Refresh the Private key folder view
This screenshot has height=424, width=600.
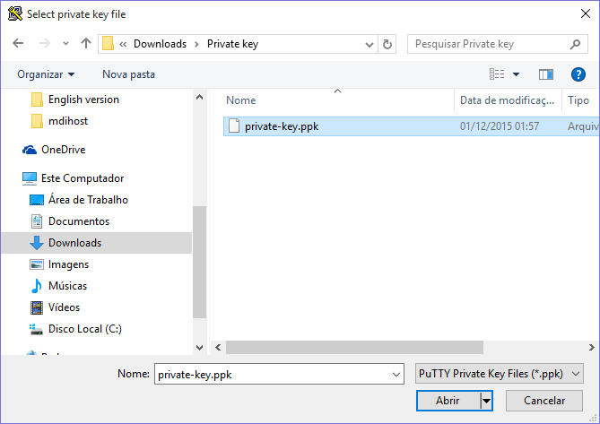387,44
